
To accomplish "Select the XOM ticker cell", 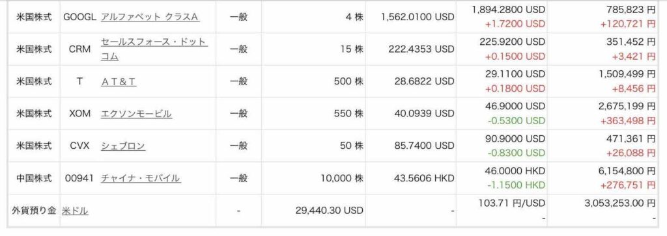I will [x=79, y=114].
